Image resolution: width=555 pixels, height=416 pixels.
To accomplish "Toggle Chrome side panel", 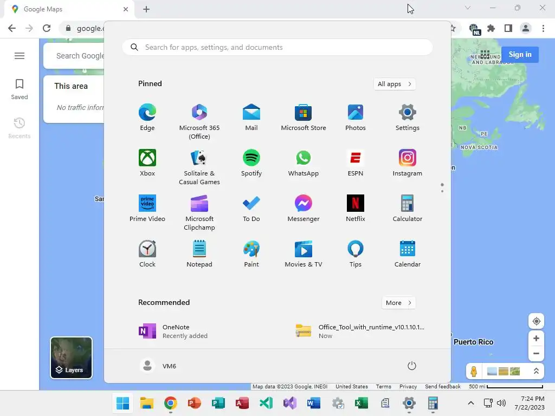I will [508, 28].
